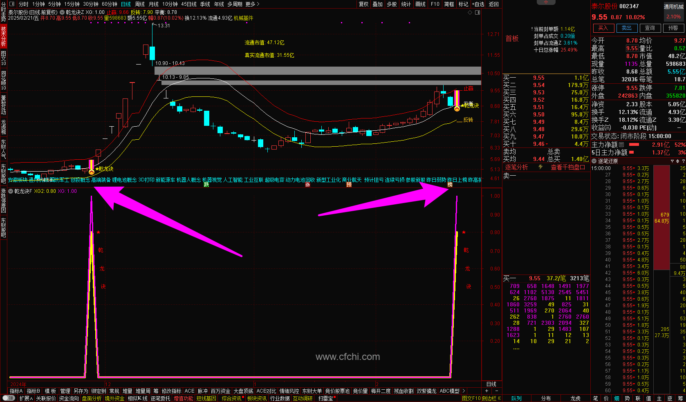Open the 资金流向 bottom tab
The height and width of the screenshot is (402, 686).
click(x=69, y=398)
